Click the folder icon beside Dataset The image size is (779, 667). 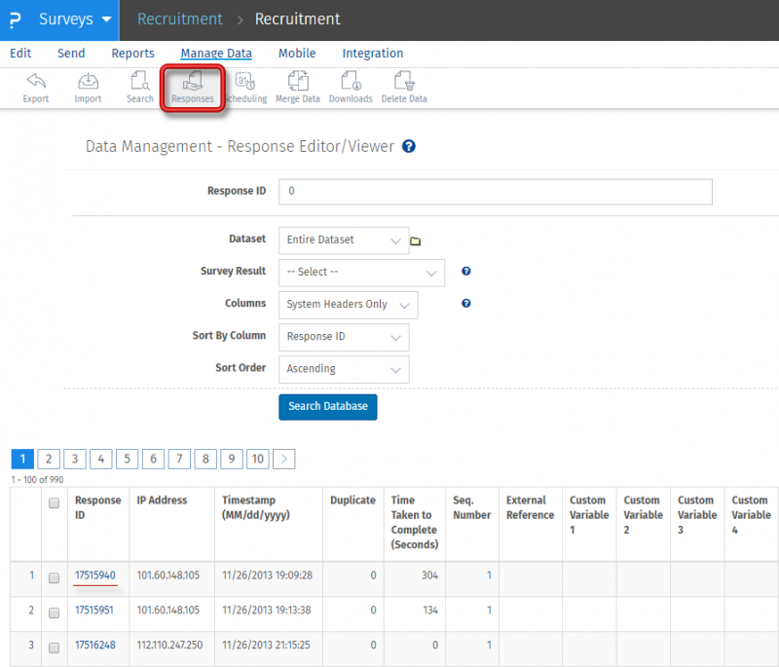[x=416, y=241]
